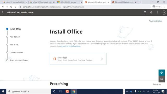Open Windows Start menu
Viewport: 167px width, 94px height.
[x=3, y=91]
